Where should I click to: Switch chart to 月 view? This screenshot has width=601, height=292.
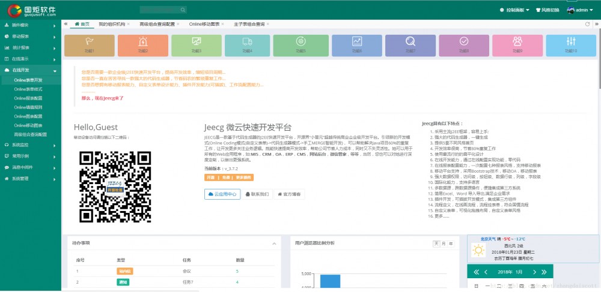pyautogui.click(x=444, y=244)
